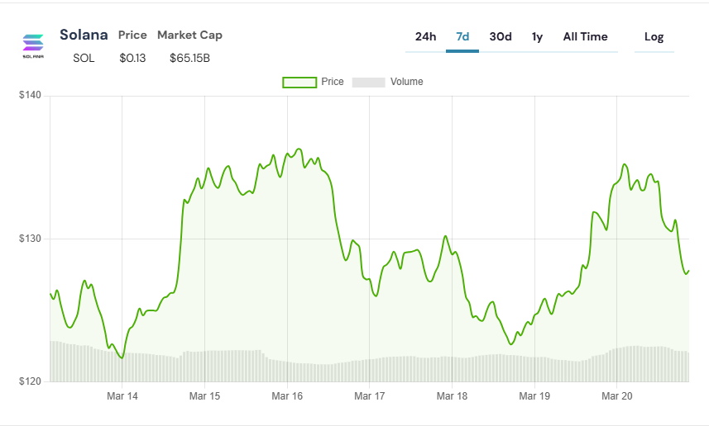Click the Mar 14 x-axis label
Screen dimensions: 709x426
(x=122, y=396)
